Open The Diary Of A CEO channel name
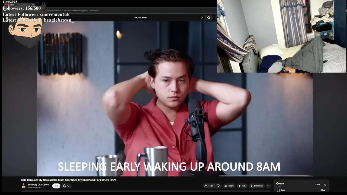The width and height of the screenshot is (347, 195). (x=37, y=185)
